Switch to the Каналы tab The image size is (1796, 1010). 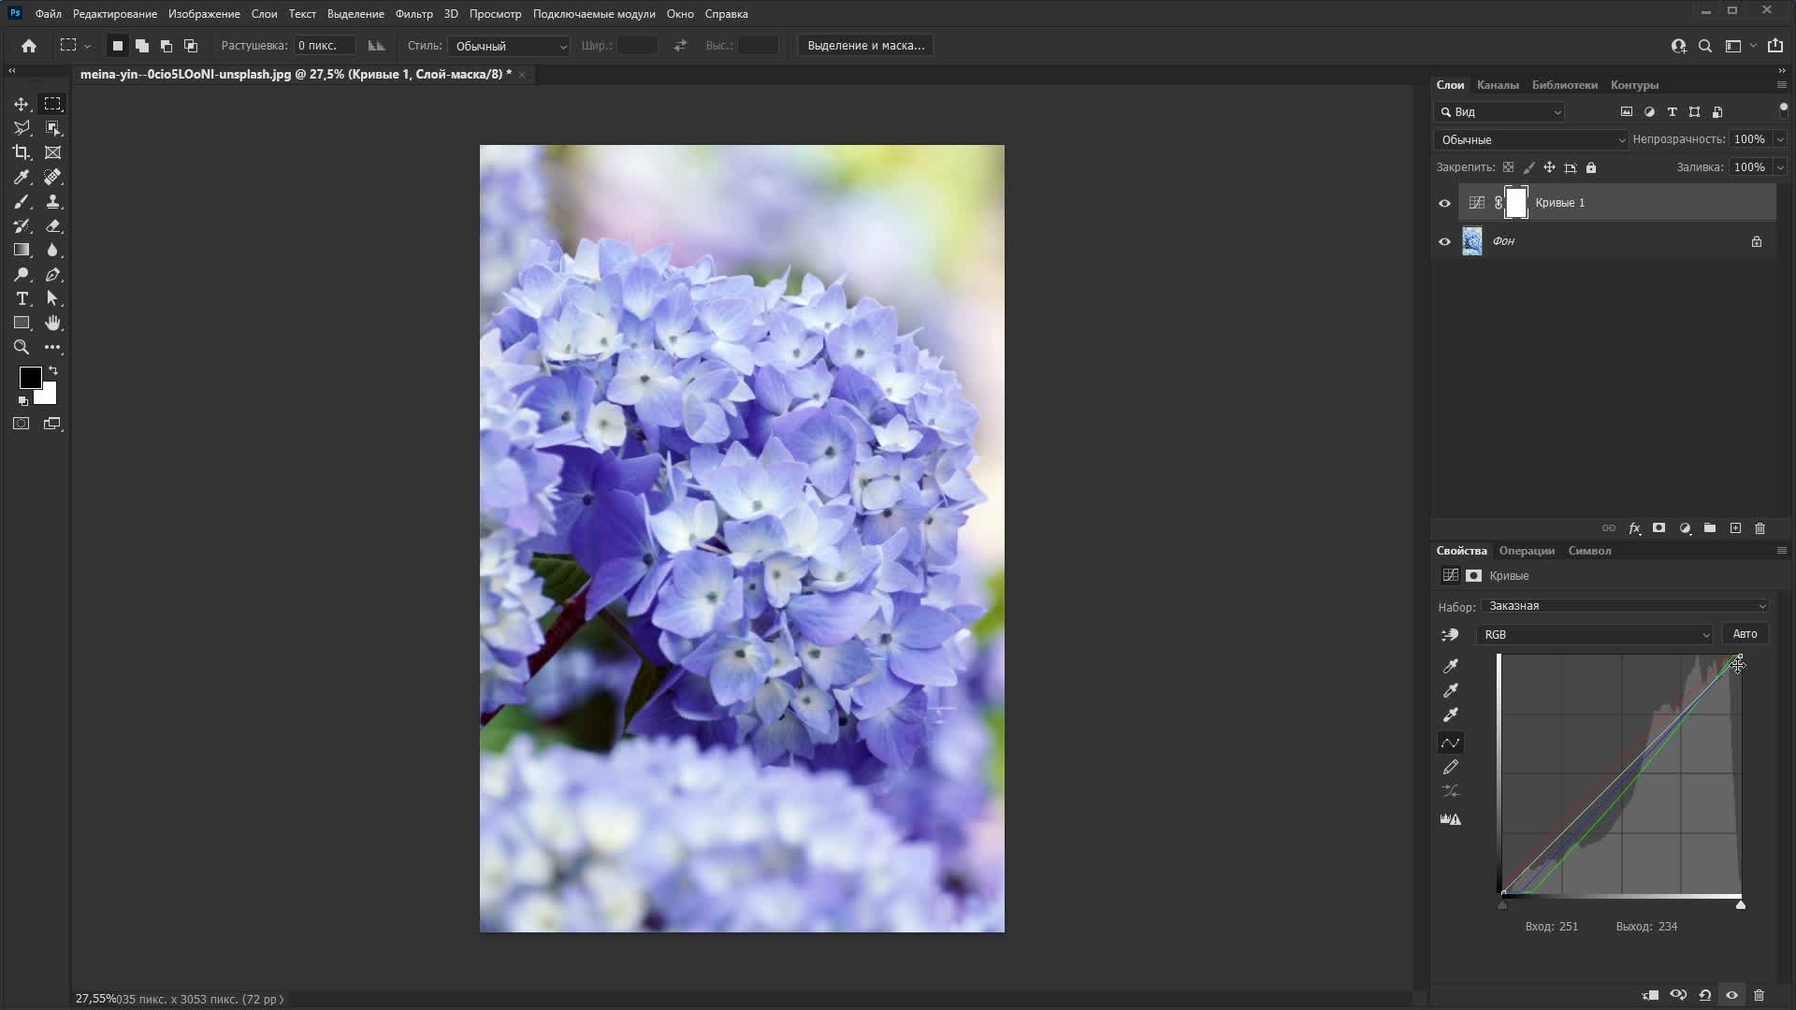(x=1498, y=85)
